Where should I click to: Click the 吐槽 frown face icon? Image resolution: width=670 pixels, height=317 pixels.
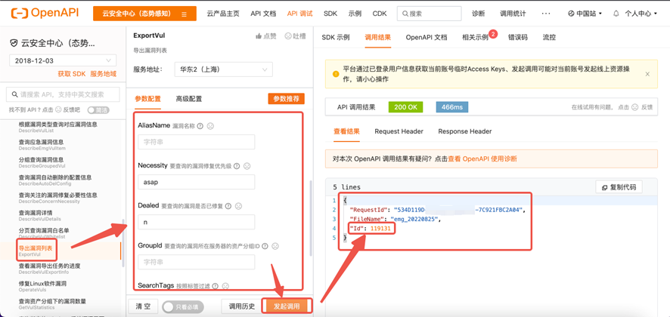tap(288, 36)
